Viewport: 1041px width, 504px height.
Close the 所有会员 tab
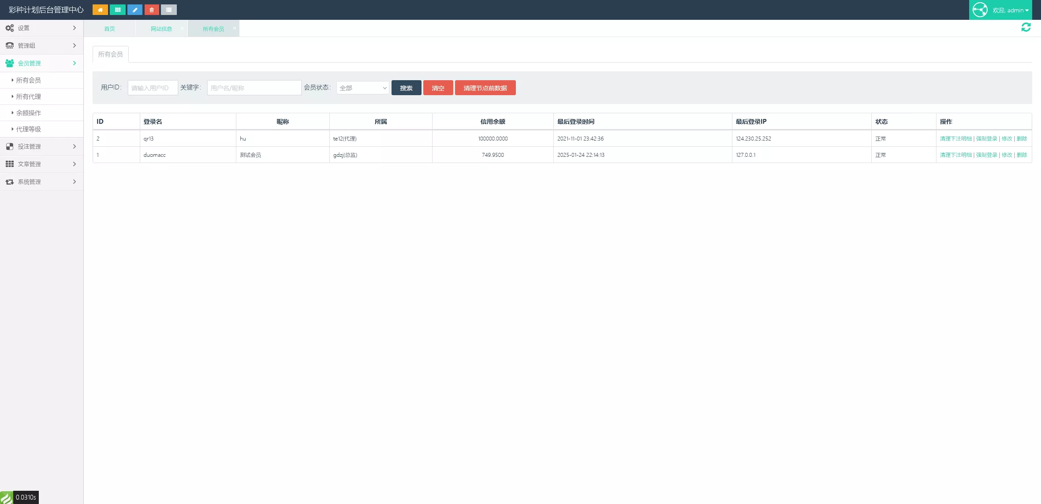234,28
